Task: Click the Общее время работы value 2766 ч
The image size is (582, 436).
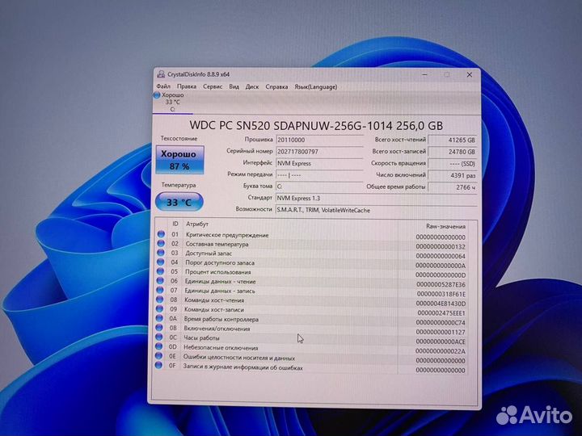Action: pyautogui.click(x=453, y=187)
